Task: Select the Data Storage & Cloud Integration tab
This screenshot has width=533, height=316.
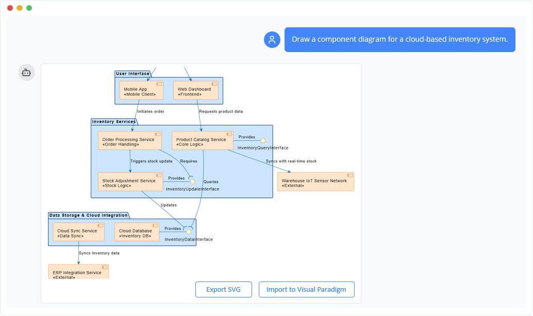Action: (89, 215)
